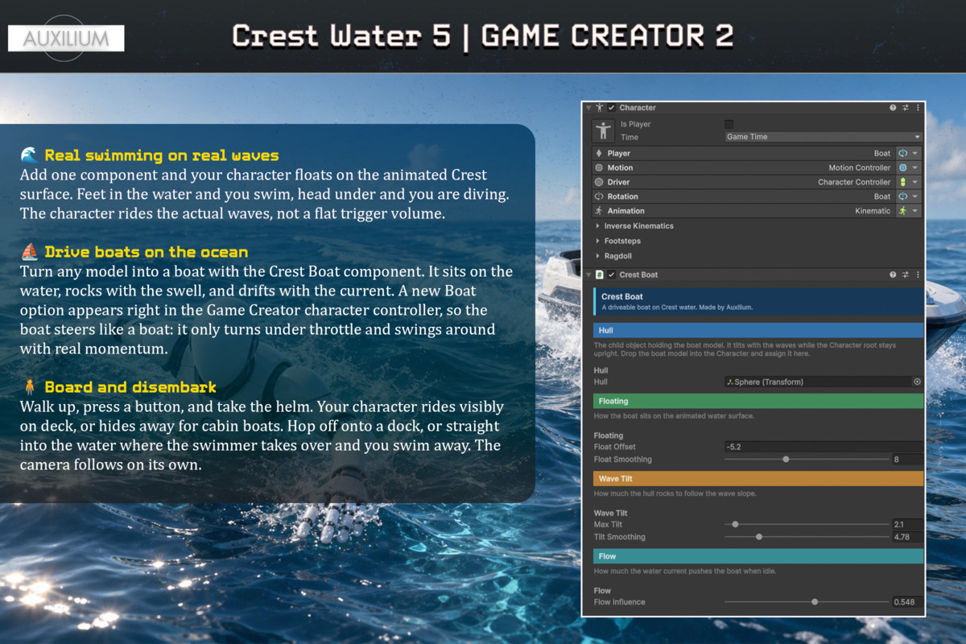Viewport: 966px width, 644px height.
Task: Click the circular arrows icon beside Rotation
Action: (x=598, y=196)
